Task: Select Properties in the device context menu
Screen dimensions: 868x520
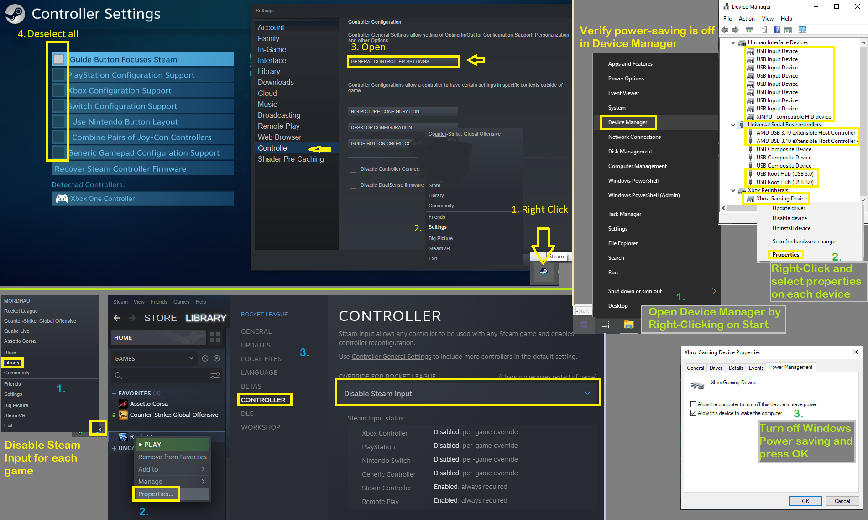Action: 786,255
